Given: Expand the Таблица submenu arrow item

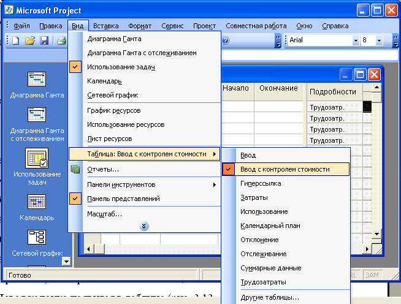Looking at the screenshot, I should [x=145, y=154].
